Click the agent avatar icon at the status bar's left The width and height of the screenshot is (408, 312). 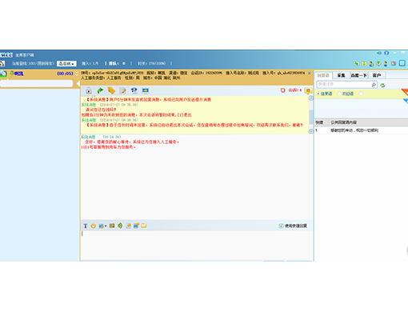tap(2, 63)
